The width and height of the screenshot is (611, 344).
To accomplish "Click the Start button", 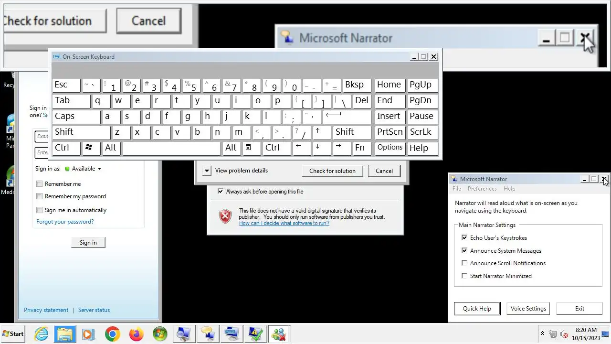I will [x=13, y=333].
